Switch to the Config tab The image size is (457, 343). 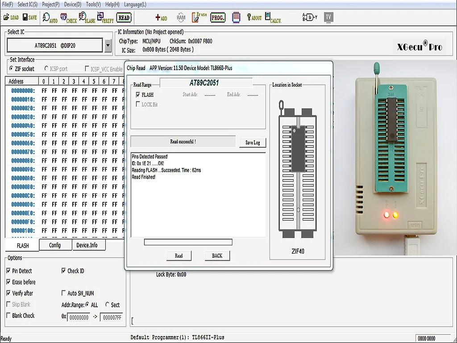pyautogui.click(x=55, y=245)
